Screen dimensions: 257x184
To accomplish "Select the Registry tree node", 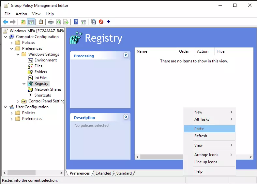I will tap(41, 84).
